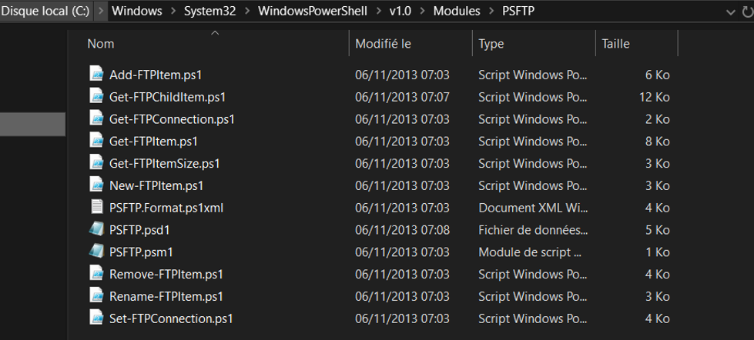Select the PSFTP.psm1 module icon
The image size is (754, 340).
coord(96,252)
